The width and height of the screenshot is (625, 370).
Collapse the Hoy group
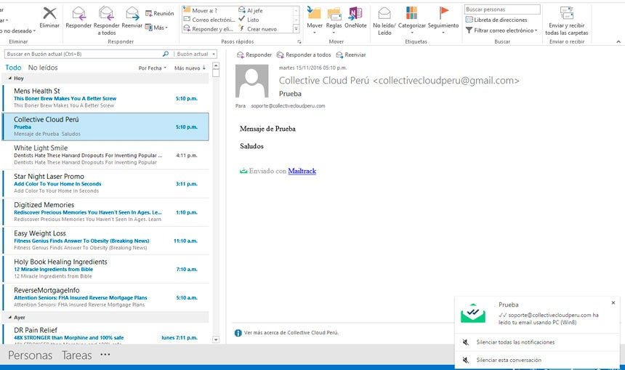10,79
